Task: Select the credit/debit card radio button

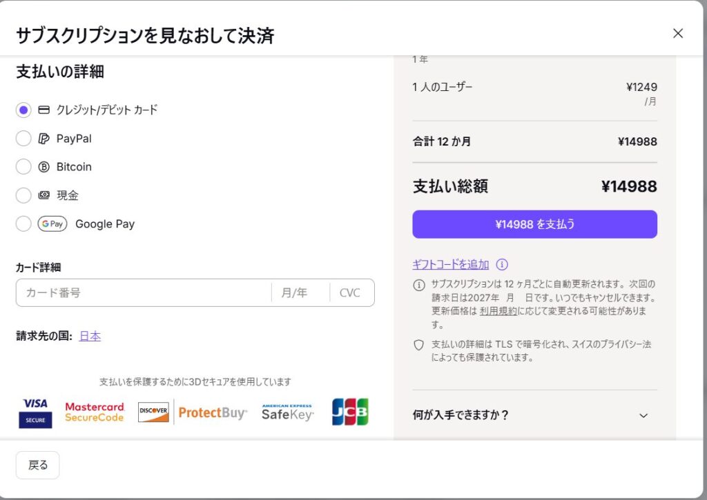Action: pyautogui.click(x=23, y=110)
